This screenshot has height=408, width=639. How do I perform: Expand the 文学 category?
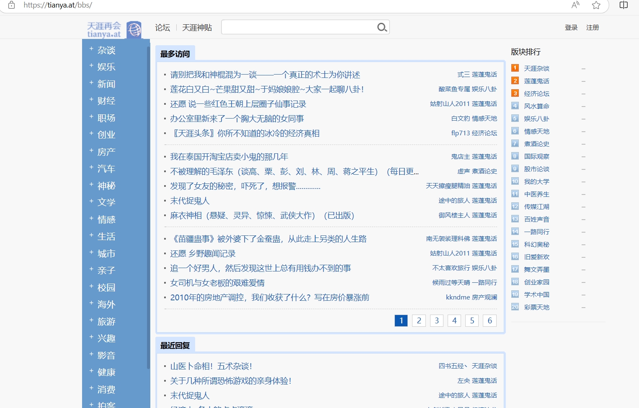tap(106, 203)
